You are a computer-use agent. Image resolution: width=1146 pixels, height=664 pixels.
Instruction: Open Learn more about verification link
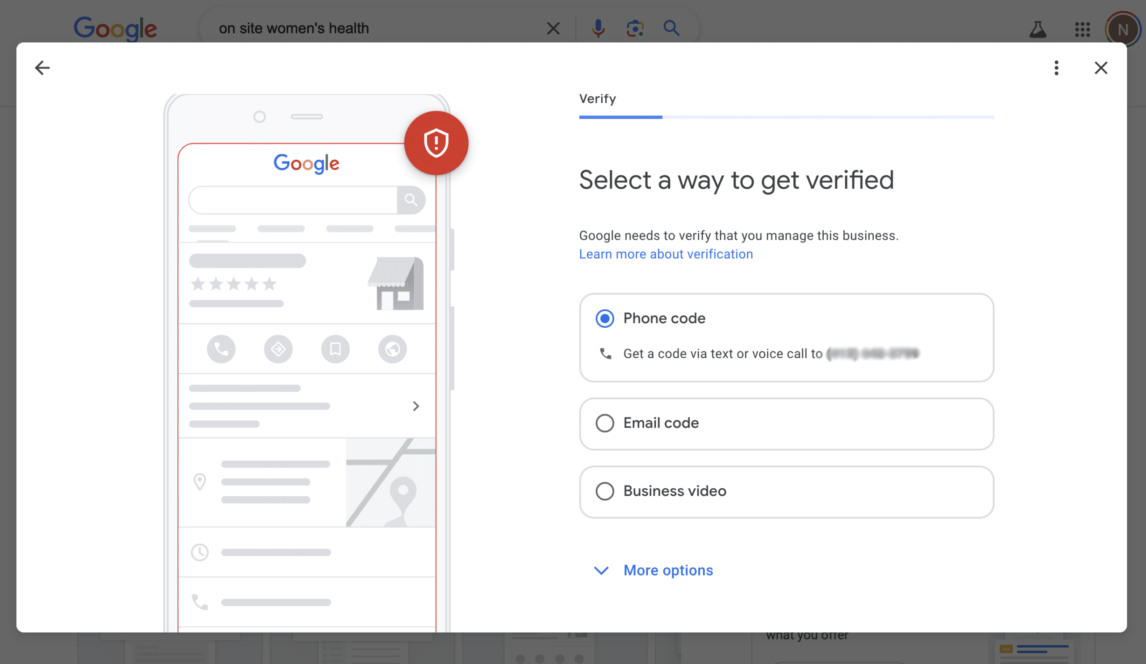[x=666, y=254]
